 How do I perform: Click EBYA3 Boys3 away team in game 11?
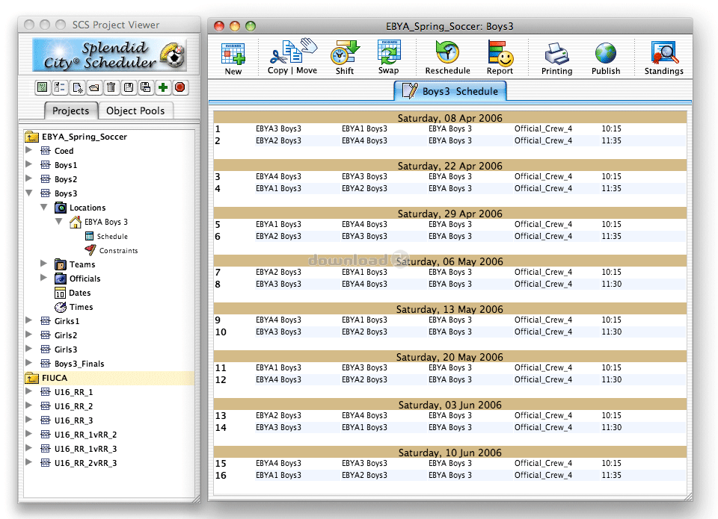(364, 367)
